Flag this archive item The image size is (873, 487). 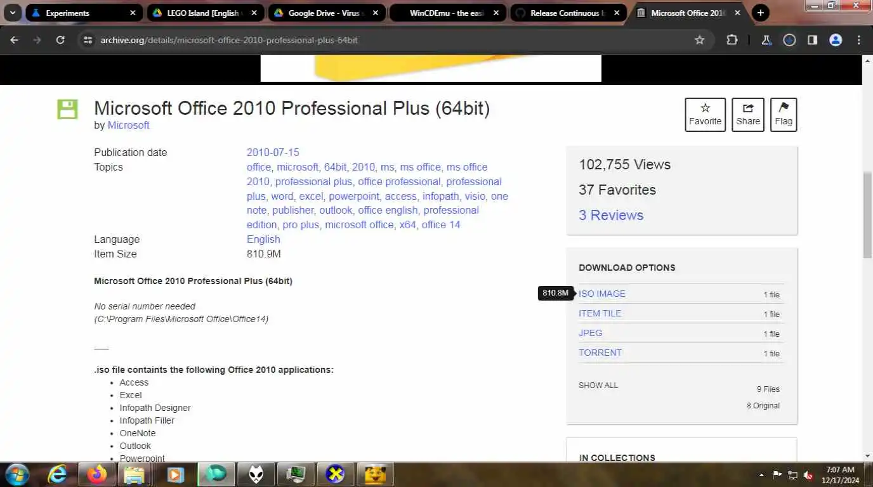click(784, 115)
